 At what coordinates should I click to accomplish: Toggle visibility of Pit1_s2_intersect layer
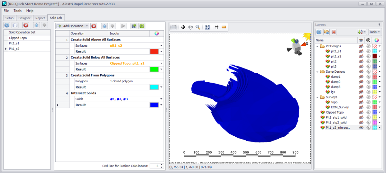[361, 128]
